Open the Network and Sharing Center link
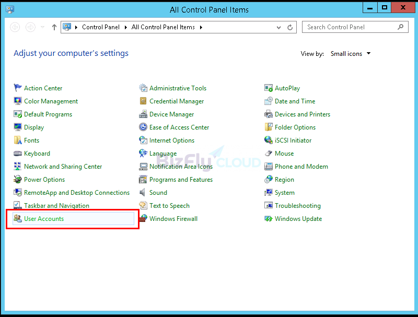This screenshot has height=317, width=418. tap(63, 167)
